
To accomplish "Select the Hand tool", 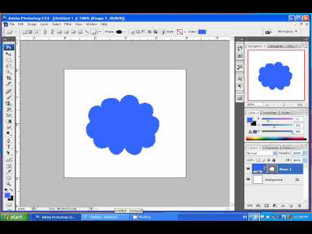I will [x=8, y=178].
